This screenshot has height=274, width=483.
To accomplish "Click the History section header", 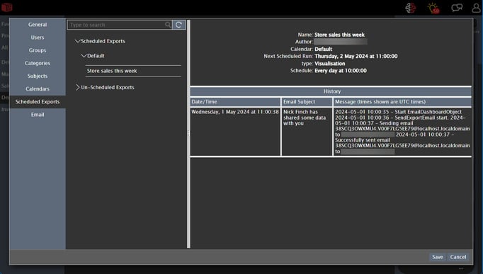I will [331, 91].
